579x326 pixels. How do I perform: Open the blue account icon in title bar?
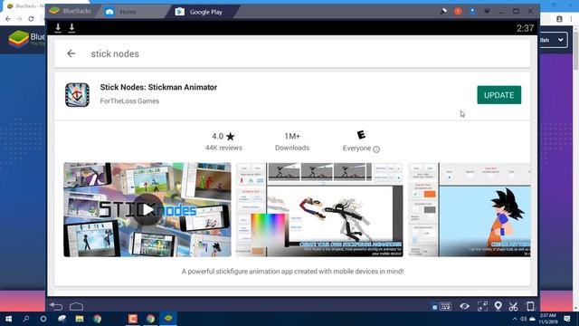coord(472,12)
